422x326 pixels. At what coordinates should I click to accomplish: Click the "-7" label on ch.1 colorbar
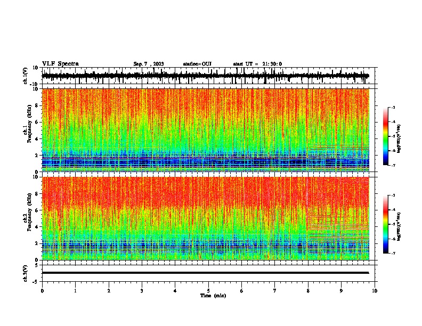coord(393,165)
